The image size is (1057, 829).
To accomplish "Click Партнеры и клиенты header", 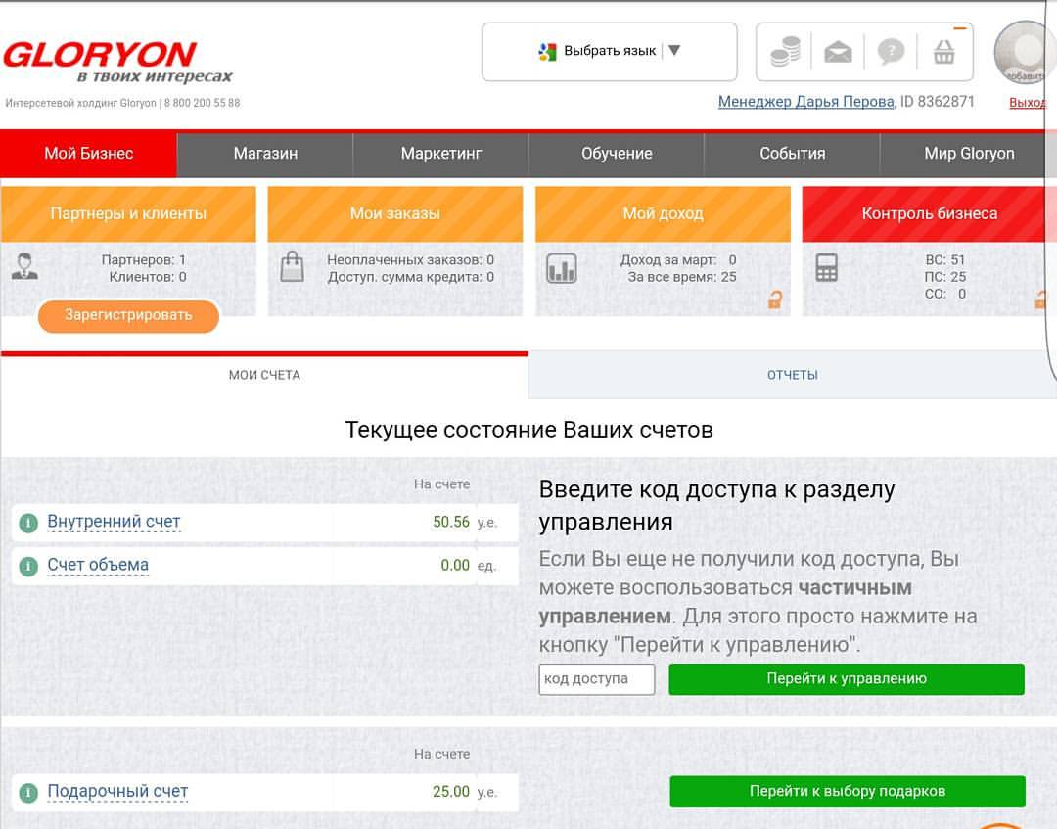I will click(x=128, y=213).
